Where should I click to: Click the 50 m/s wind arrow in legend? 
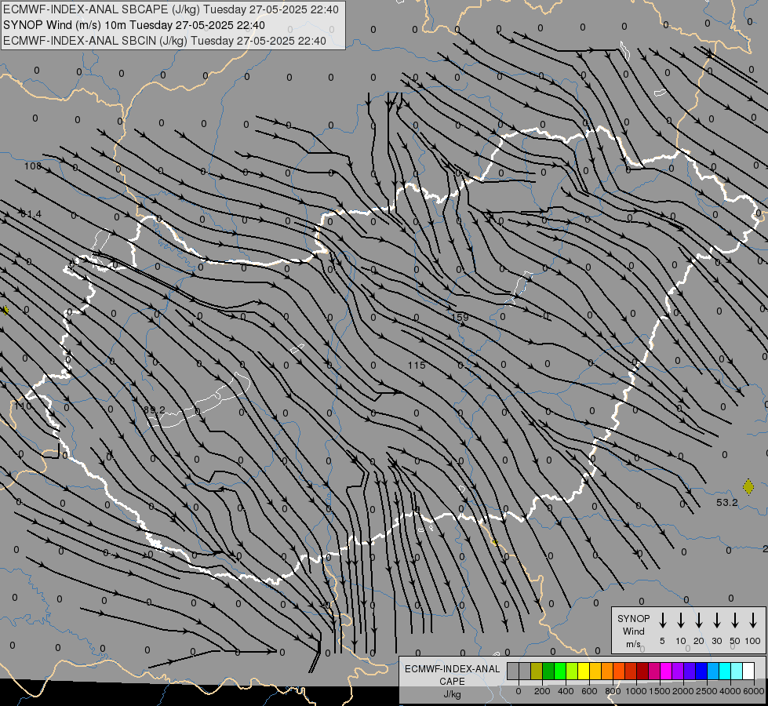click(735, 620)
